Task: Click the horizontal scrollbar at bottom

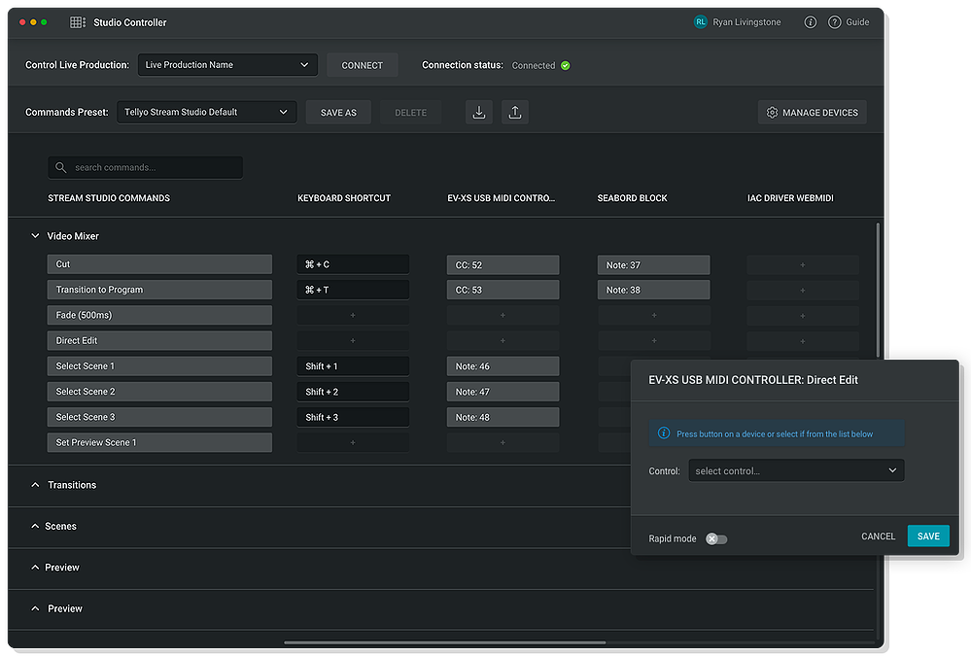Action: point(444,642)
